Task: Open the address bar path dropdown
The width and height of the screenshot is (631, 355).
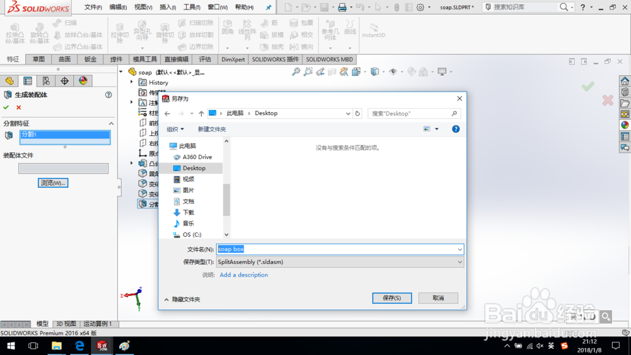Action: pyautogui.click(x=348, y=114)
